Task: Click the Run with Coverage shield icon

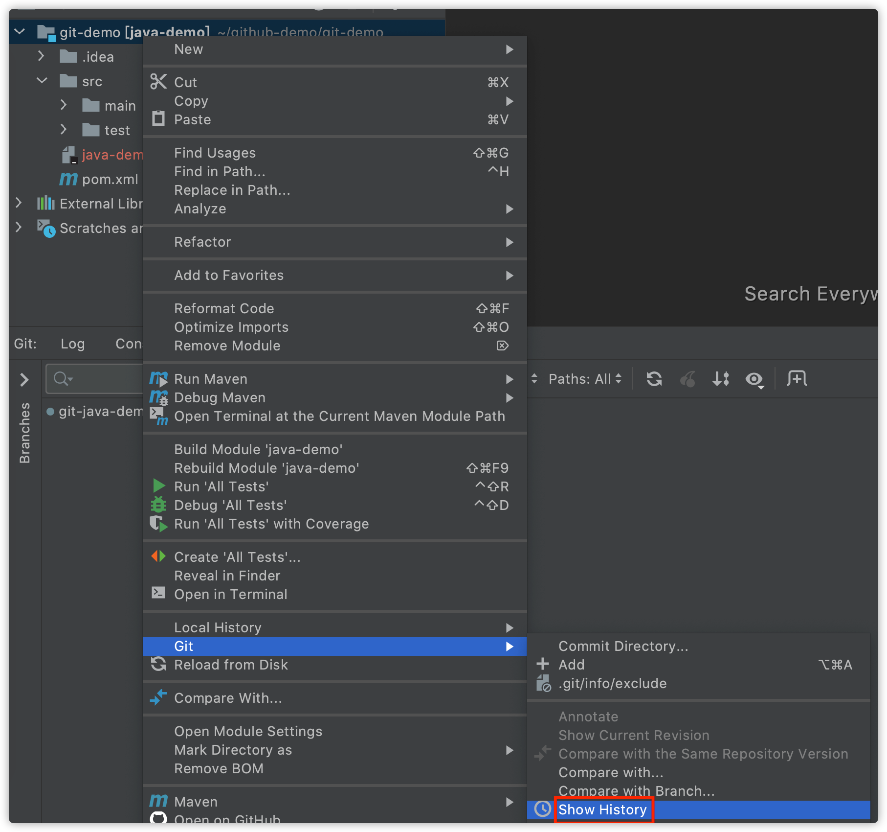Action: coord(158,523)
